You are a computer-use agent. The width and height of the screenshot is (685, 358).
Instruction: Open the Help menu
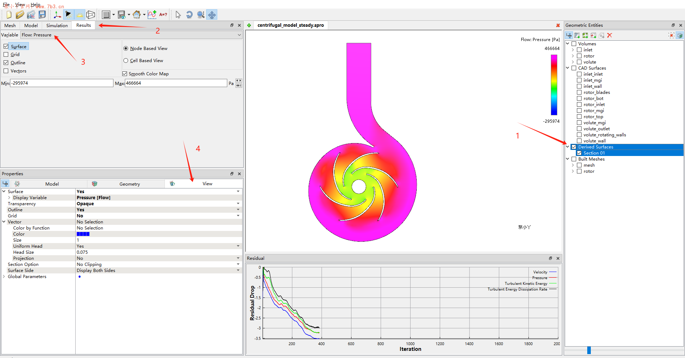coord(35,5)
